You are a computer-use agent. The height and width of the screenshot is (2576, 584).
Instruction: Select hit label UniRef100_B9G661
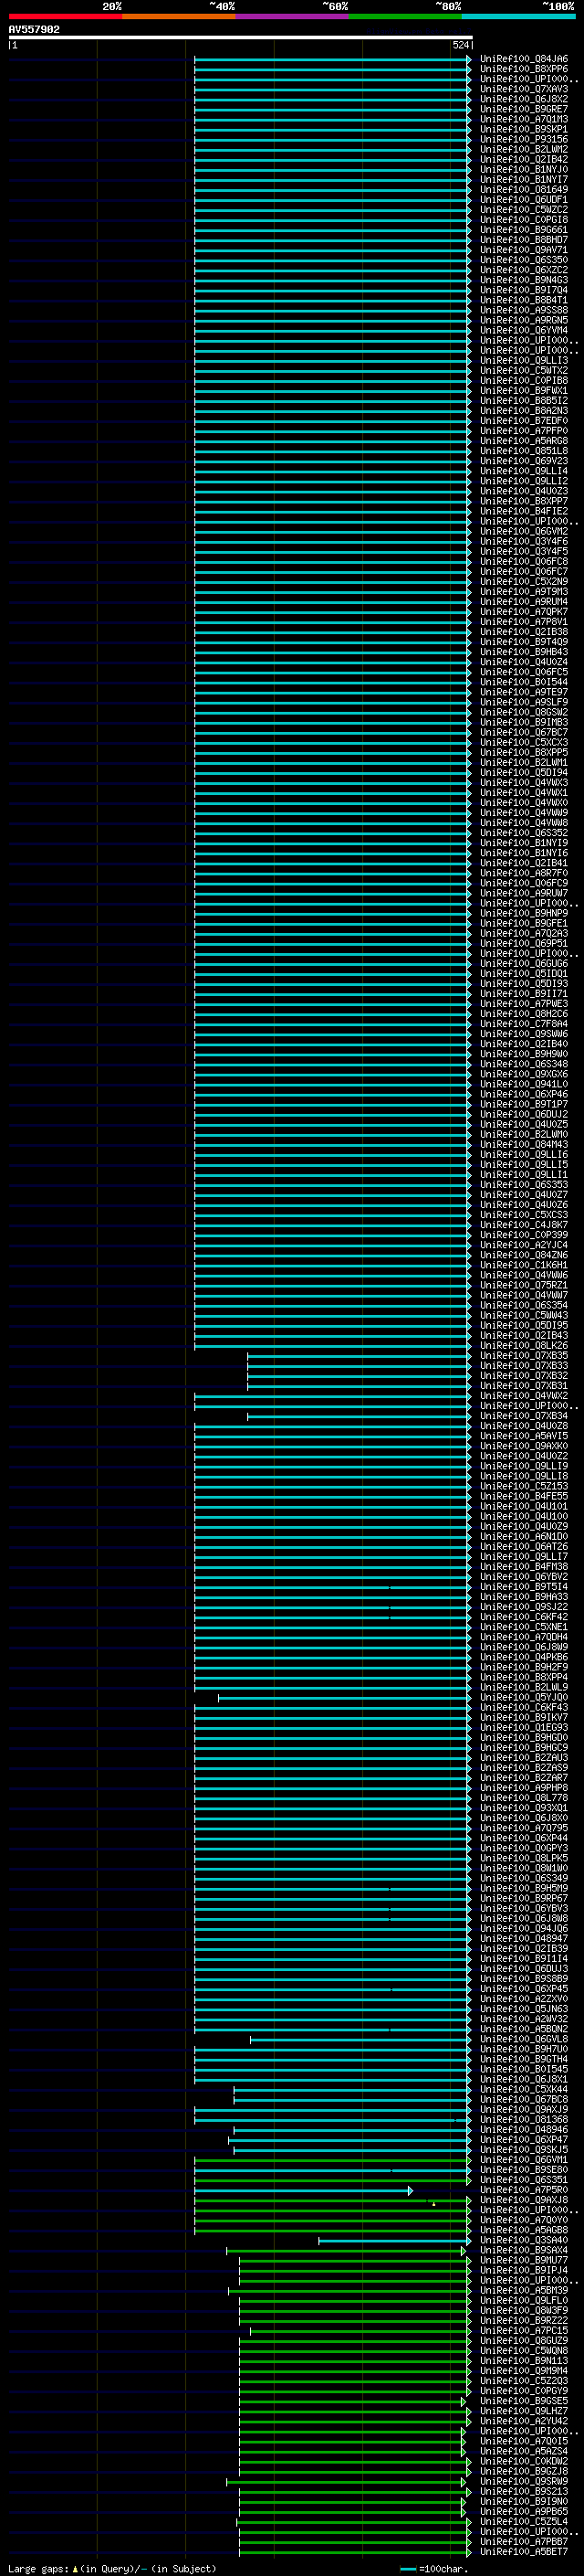click(x=524, y=229)
